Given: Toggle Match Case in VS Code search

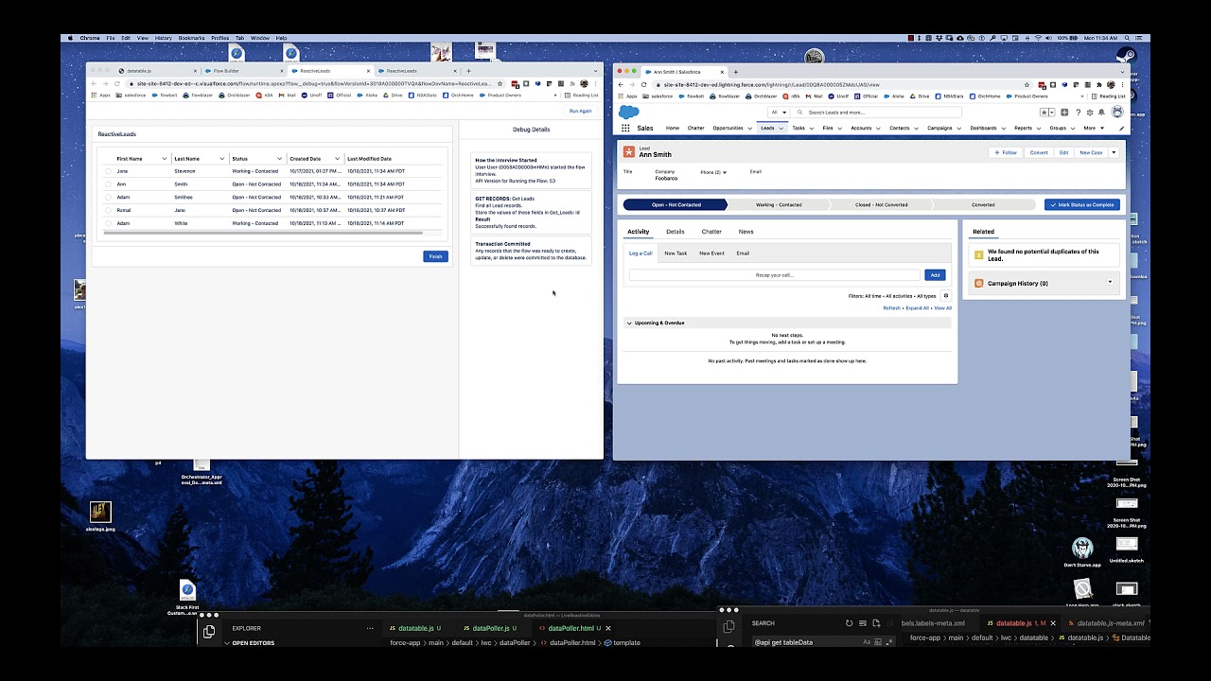Looking at the screenshot, I should click(x=867, y=642).
